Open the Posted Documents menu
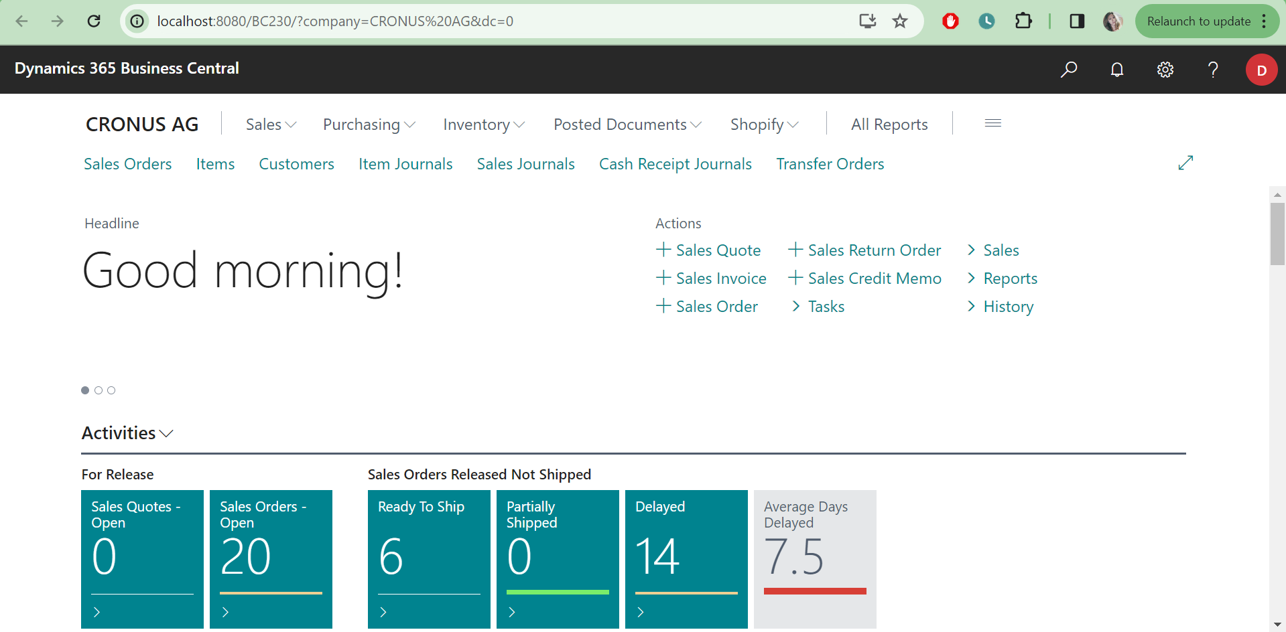This screenshot has height=632, width=1286. [x=627, y=125]
